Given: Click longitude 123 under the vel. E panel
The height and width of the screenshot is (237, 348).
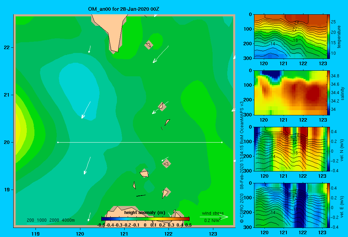Looking at the screenshot, I should [x=322, y=232].
